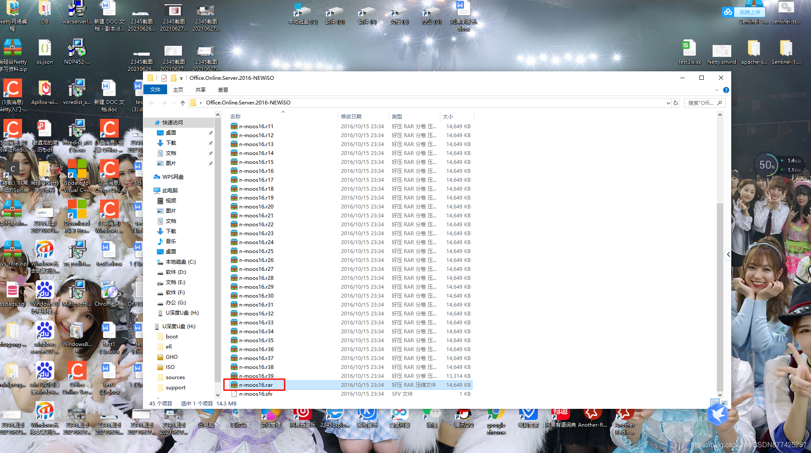The width and height of the screenshot is (811, 453).
Task: Select the file n-moos16.r11
Action: click(256, 126)
